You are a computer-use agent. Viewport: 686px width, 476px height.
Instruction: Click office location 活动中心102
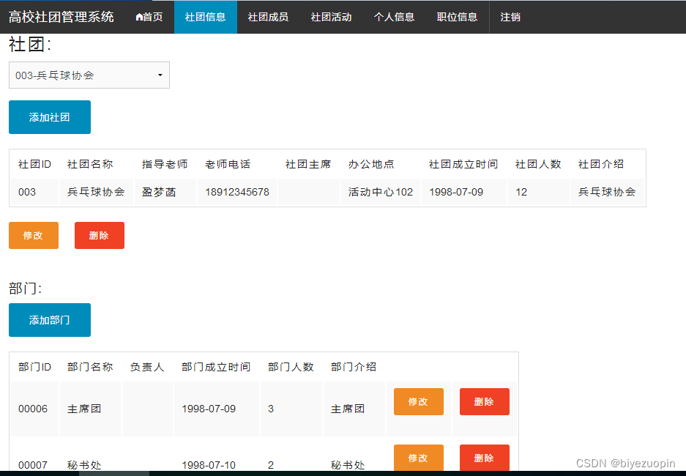381,192
